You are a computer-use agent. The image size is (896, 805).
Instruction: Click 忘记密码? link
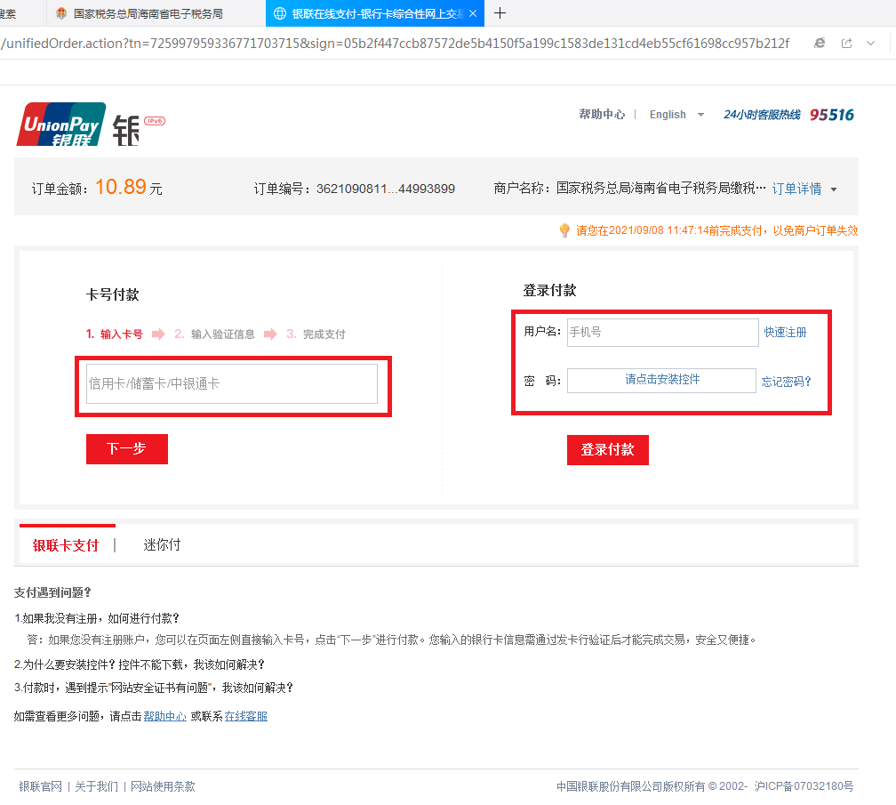(x=786, y=382)
